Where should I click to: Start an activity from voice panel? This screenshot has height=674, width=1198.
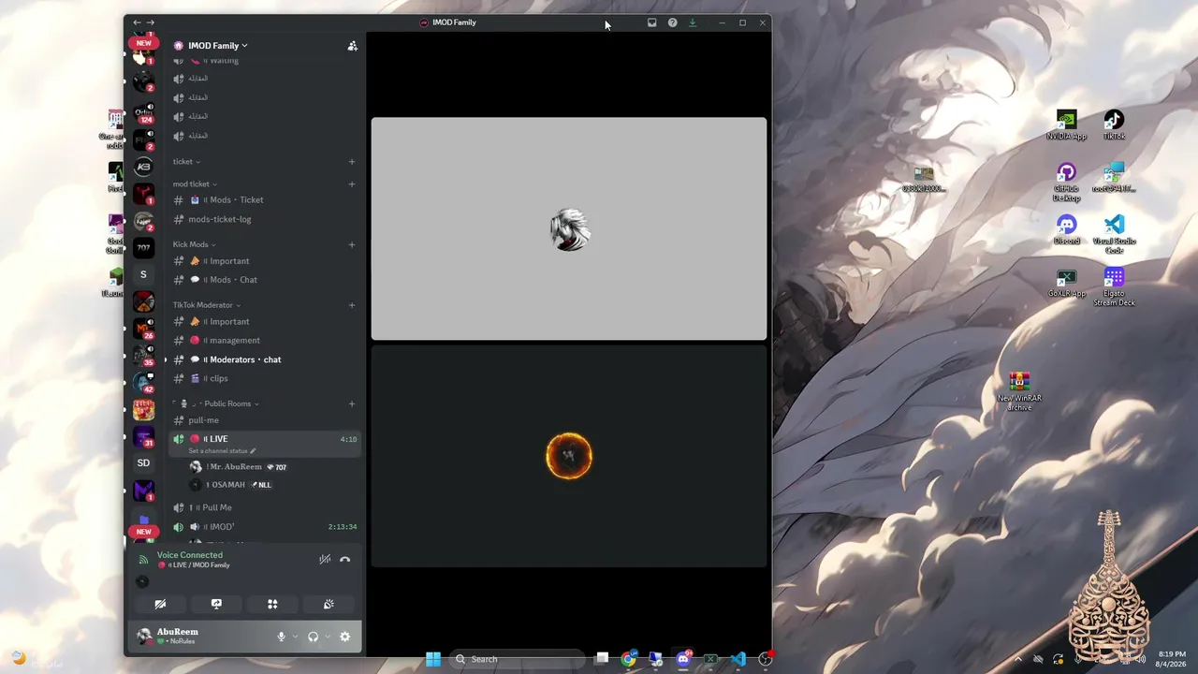(x=272, y=604)
